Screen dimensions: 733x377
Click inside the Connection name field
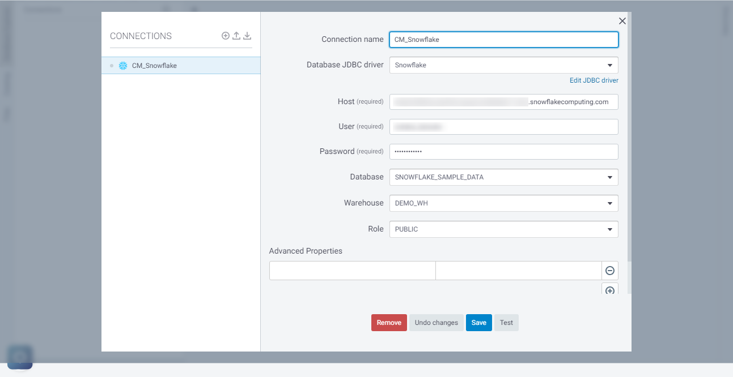[x=503, y=40]
